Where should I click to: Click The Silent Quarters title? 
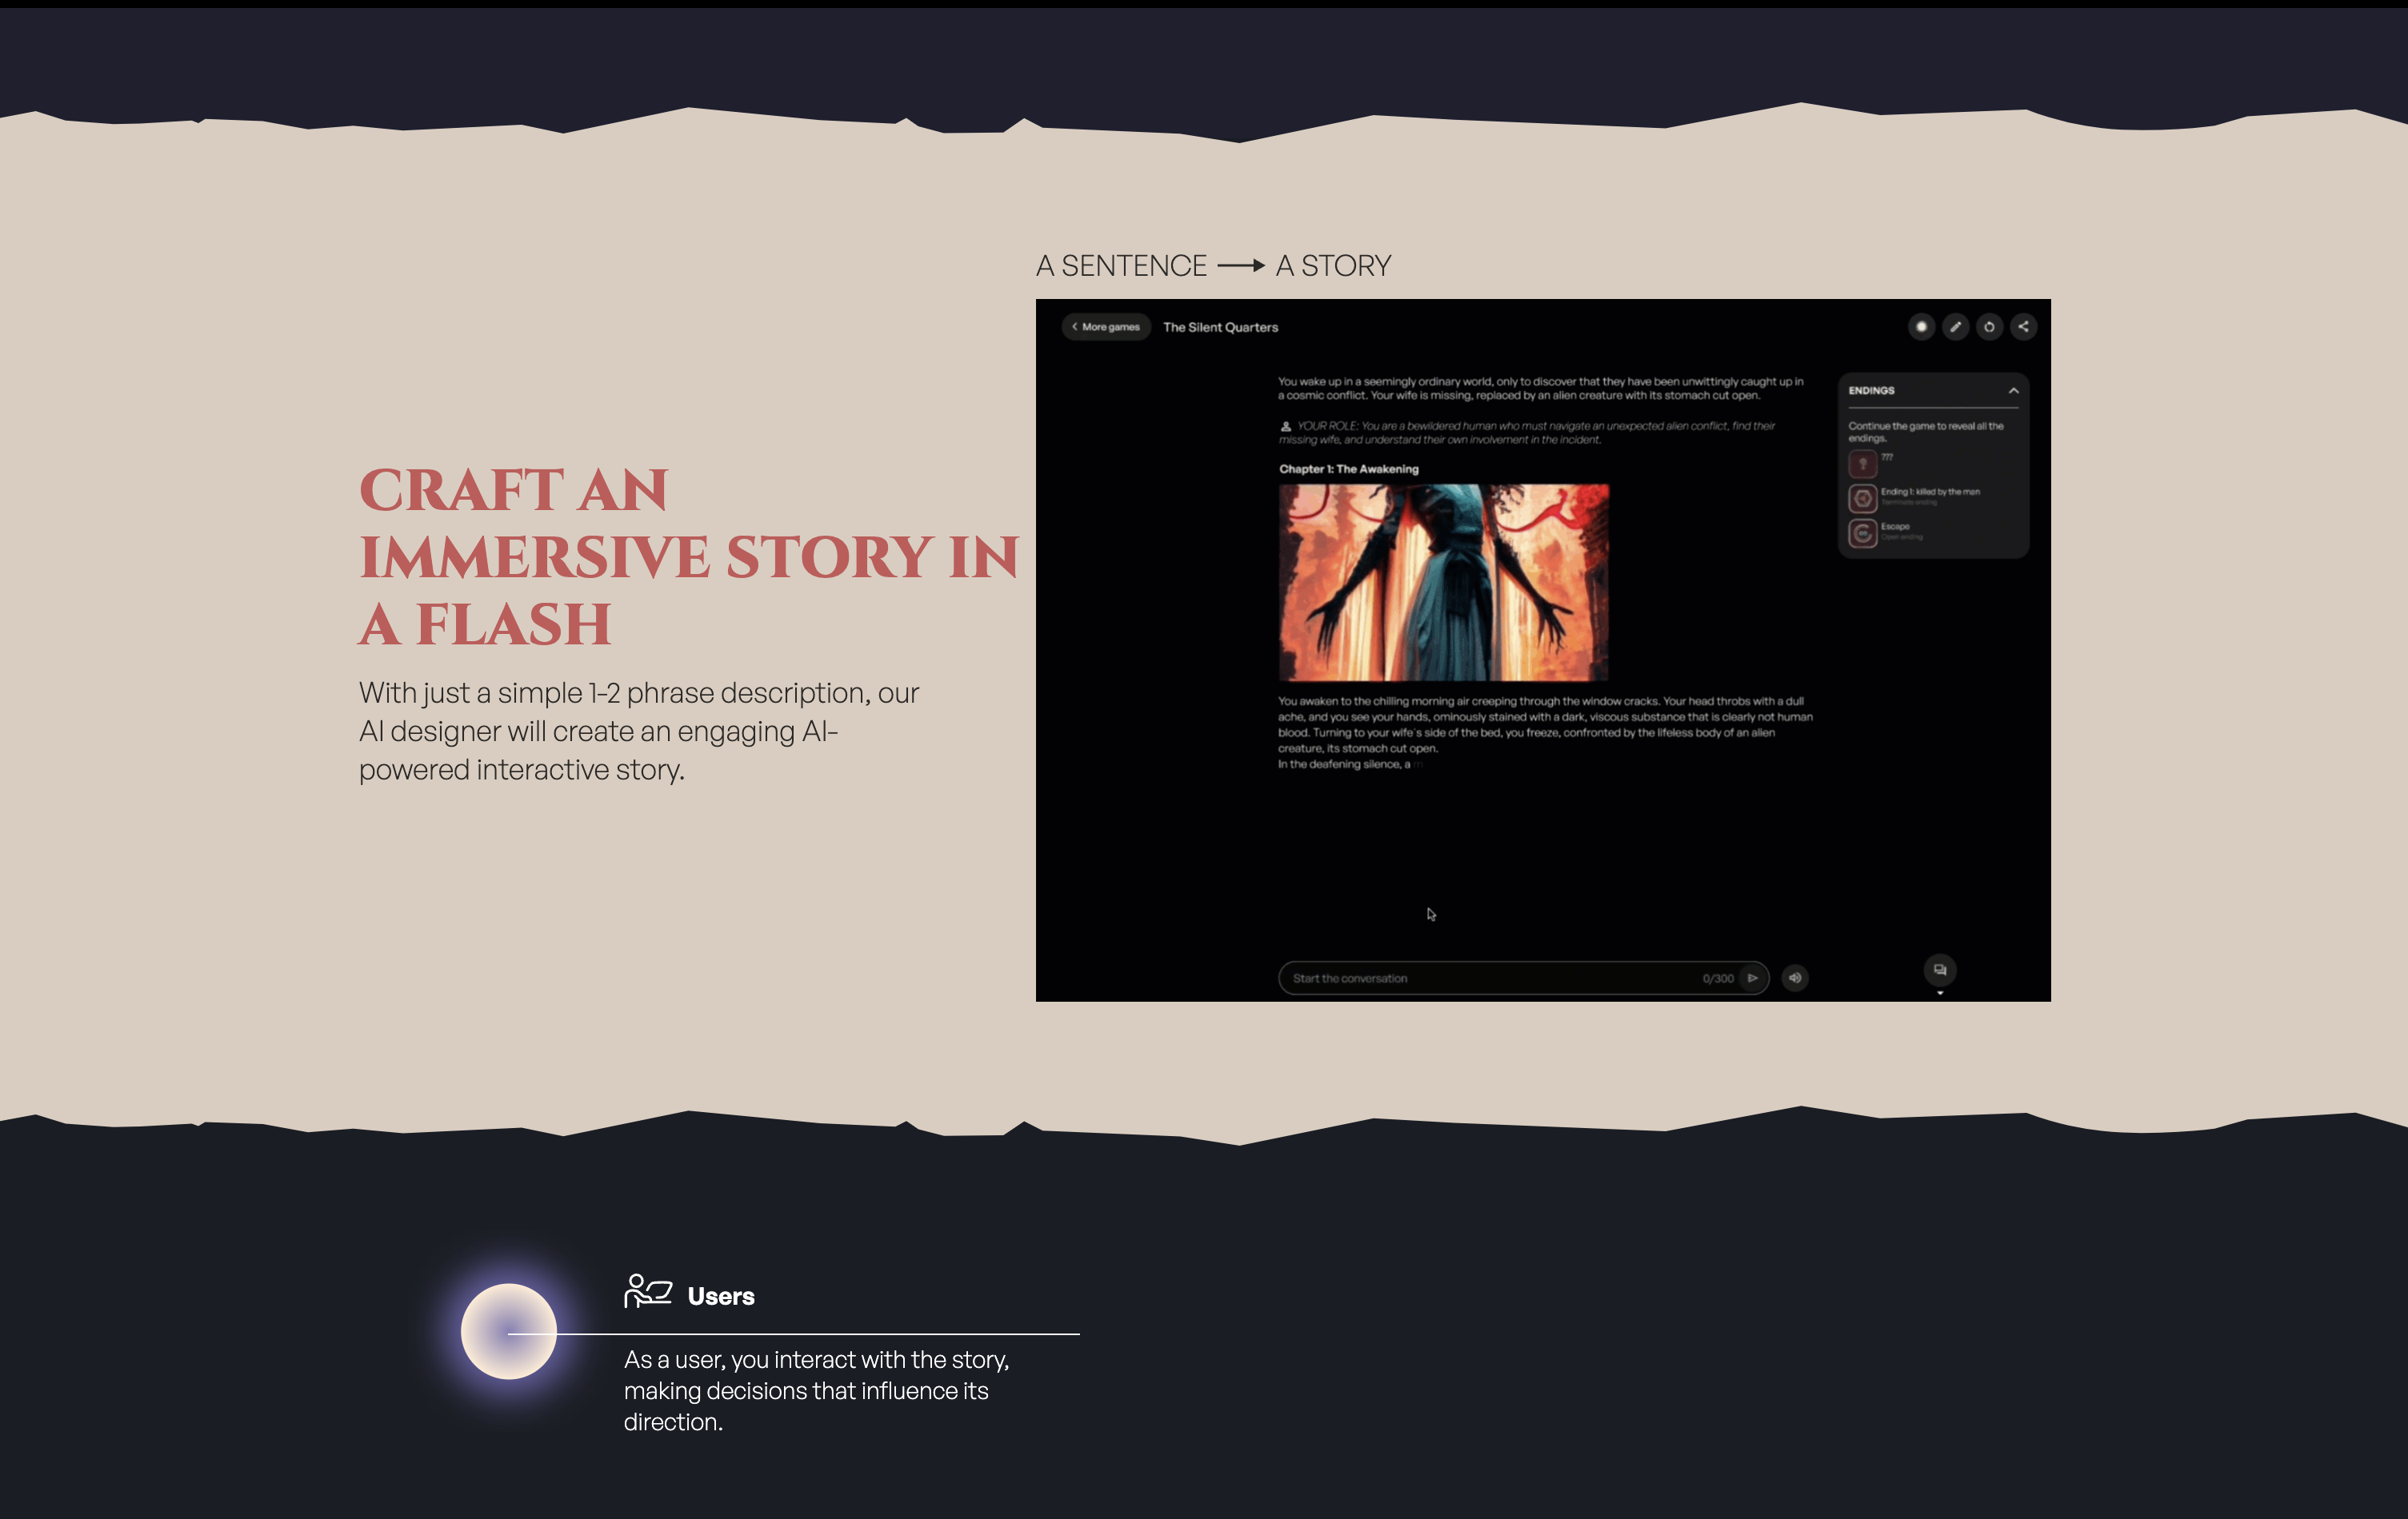pos(1220,327)
